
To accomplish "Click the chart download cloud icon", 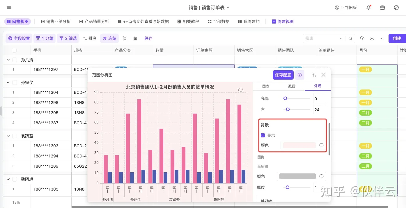I will [241, 90].
